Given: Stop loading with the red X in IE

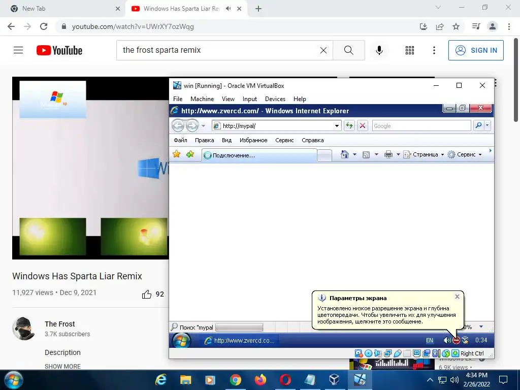Looking at the screenshot, I should coord(363,126).
